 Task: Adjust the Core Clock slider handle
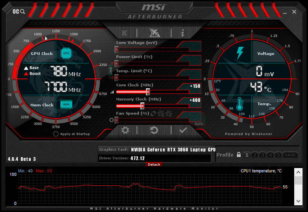coord(148,92)
